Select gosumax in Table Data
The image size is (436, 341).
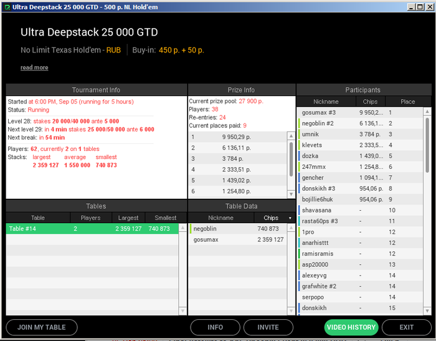pyautogui.click(x=237, y=239)
